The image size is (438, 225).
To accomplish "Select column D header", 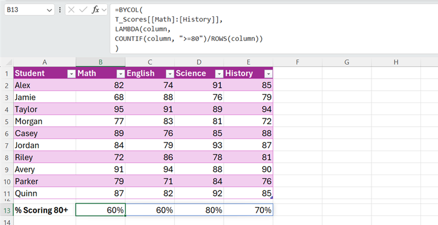I will (199, 62).
